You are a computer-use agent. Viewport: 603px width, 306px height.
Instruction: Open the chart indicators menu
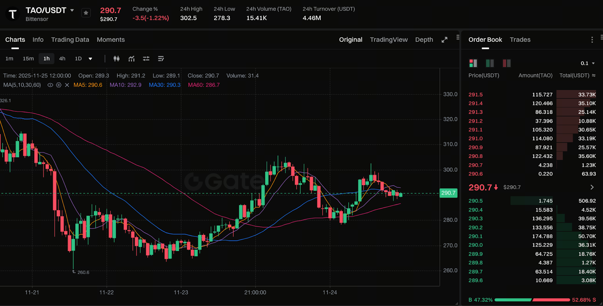coord(131,59)
